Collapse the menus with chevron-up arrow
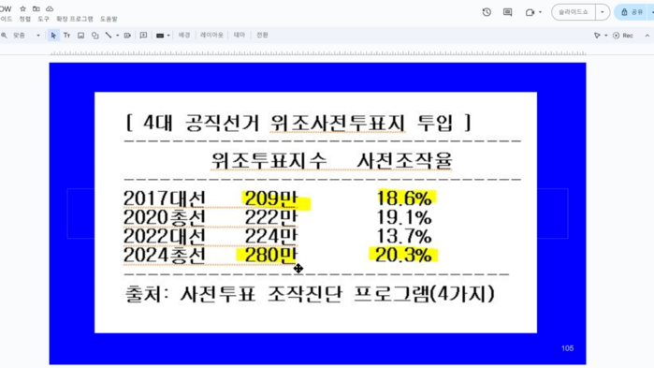This screenshot has width=654, height=368. 647,36
